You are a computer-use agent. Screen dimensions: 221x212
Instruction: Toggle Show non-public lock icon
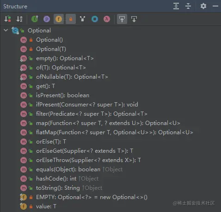(x=71, y=19)
